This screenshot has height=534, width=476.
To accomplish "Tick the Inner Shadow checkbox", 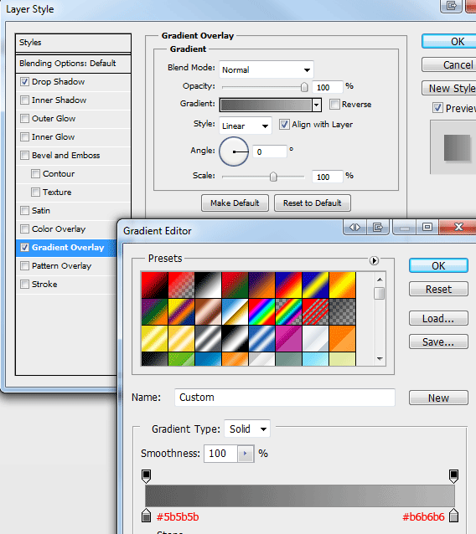I will (x=24, y=100).
